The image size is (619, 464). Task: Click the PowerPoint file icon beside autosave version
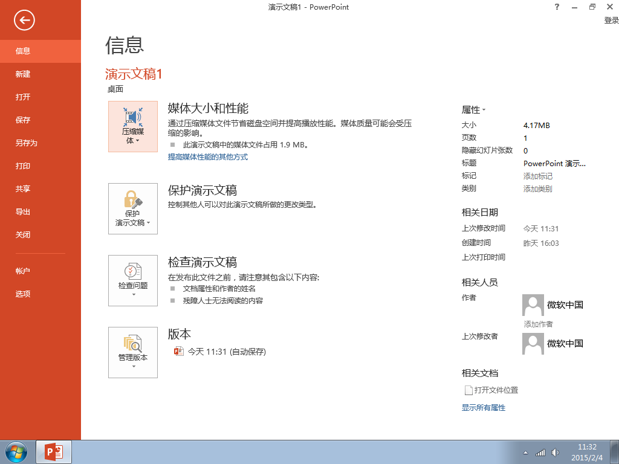(179, 351)
